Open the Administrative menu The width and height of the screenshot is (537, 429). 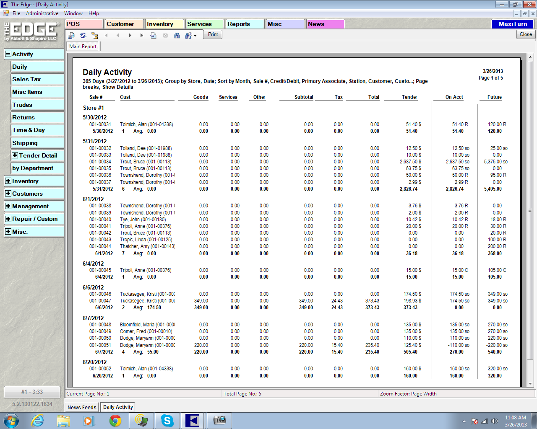click(42, 13)
